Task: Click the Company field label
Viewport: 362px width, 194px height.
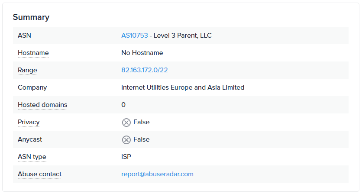Action: (32, 87)
